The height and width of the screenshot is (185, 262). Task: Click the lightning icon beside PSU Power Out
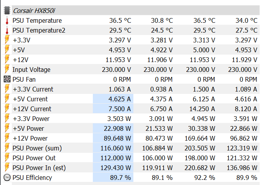pos(7,158)
